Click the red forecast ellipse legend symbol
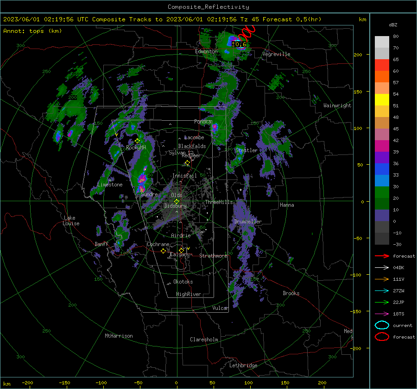 [382, 337]
